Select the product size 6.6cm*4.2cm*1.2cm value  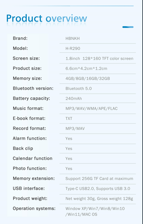pyautogui.click(x=86, y=69)
